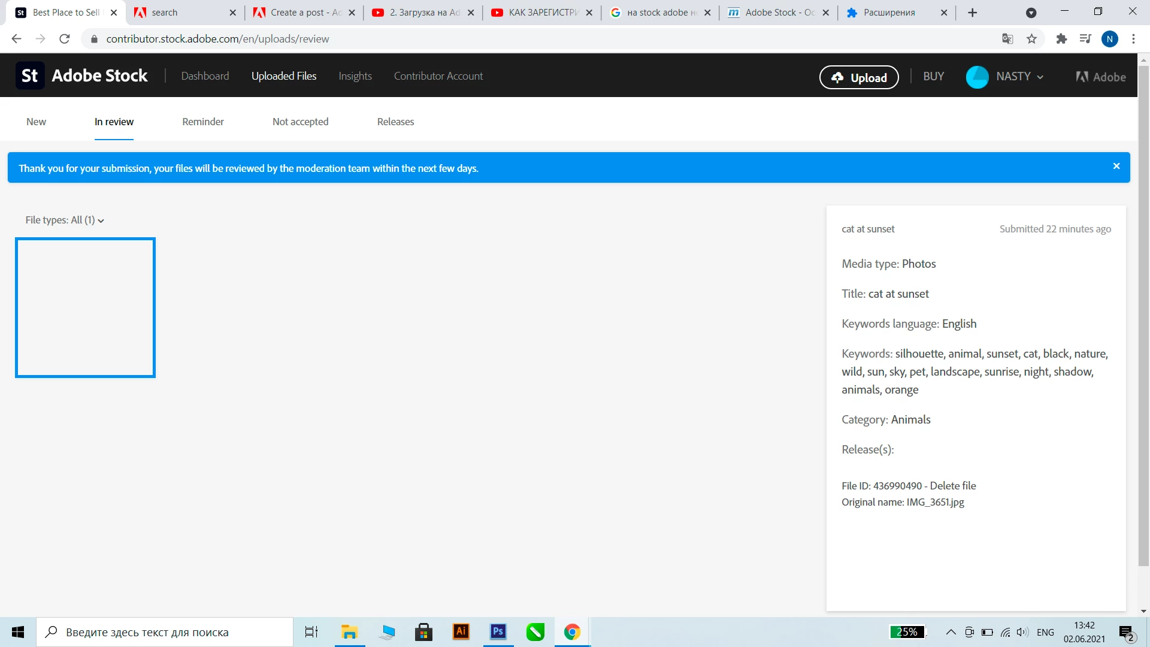This screenshot has width=1150, height=647.
Task: Open Google Translate icon in address bar
Action: click(1007, 39)
